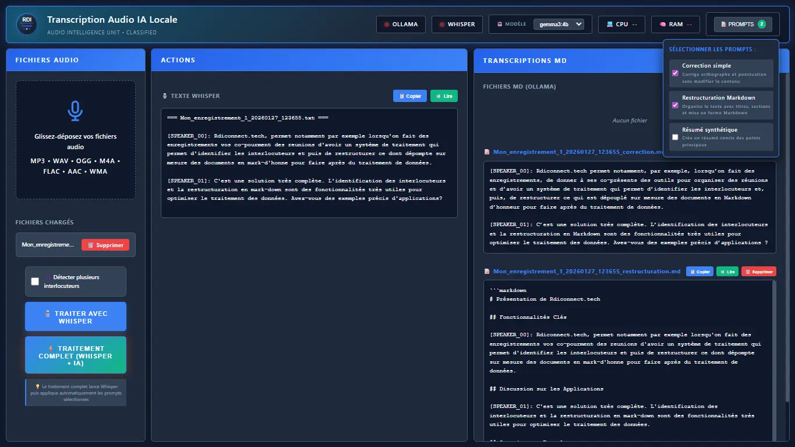The height and width of the screenshot is (447, 795).
Task: Click the RAM monitor icon
Action: (x=662, y=24)
